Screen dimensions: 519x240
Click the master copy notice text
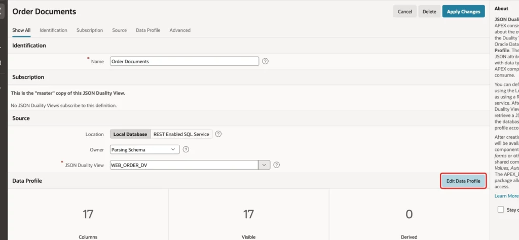click(68, 93)
